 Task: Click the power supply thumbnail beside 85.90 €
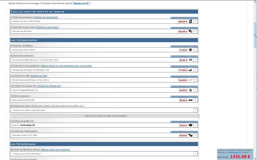click(x=190, y=135)
